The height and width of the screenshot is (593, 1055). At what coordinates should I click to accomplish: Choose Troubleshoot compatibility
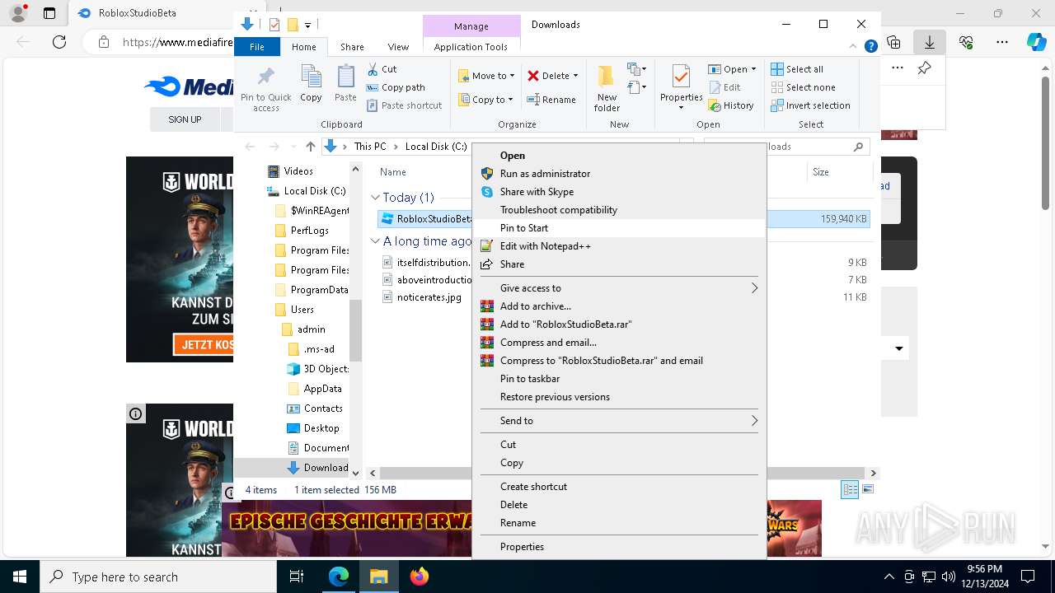618,210
